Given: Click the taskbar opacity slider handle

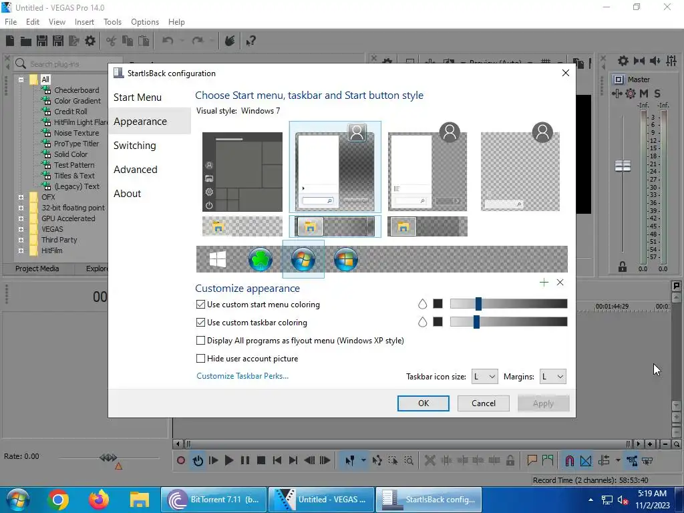Looking at the screenshot, I should pos(476,321).
